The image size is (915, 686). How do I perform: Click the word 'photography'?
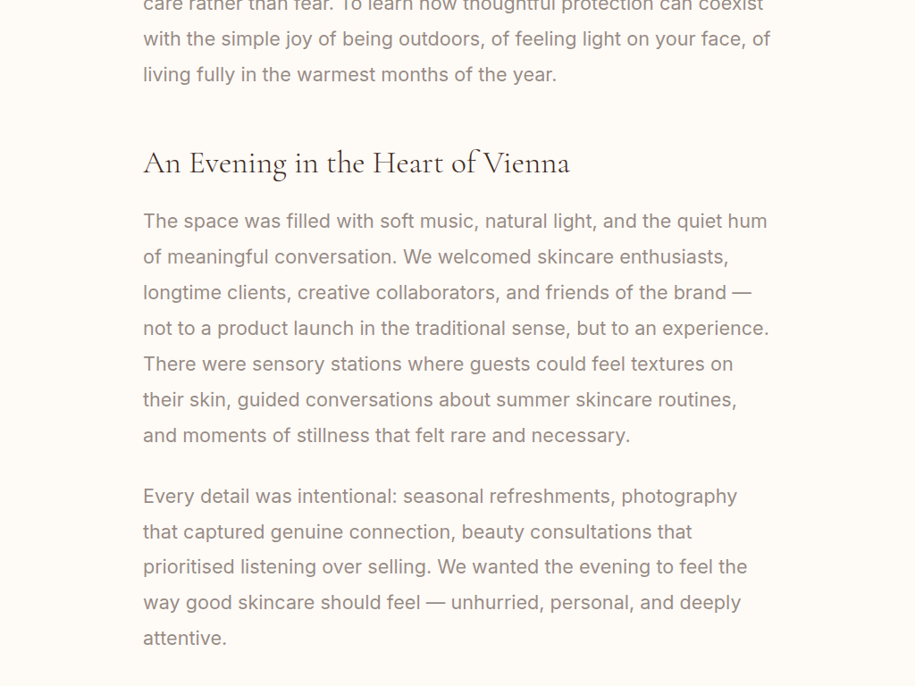click(x=679, y=497)
